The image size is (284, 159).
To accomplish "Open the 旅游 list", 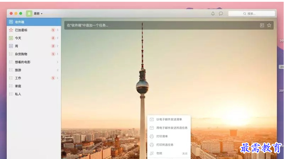I will tap(34, 70).
